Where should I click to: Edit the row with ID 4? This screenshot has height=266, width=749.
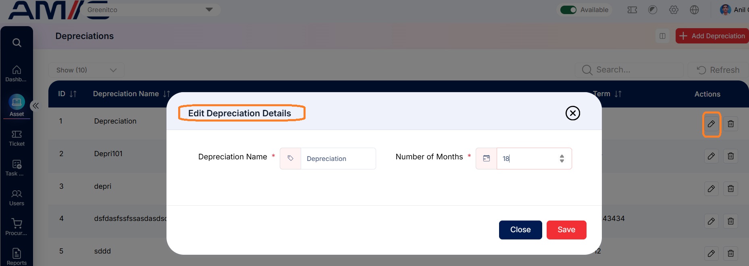point(711,221)
